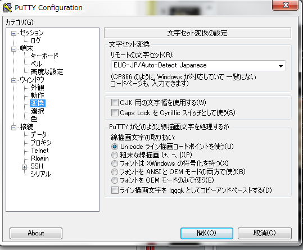Click the 取消(C) cancel button

tap(265, 233)
